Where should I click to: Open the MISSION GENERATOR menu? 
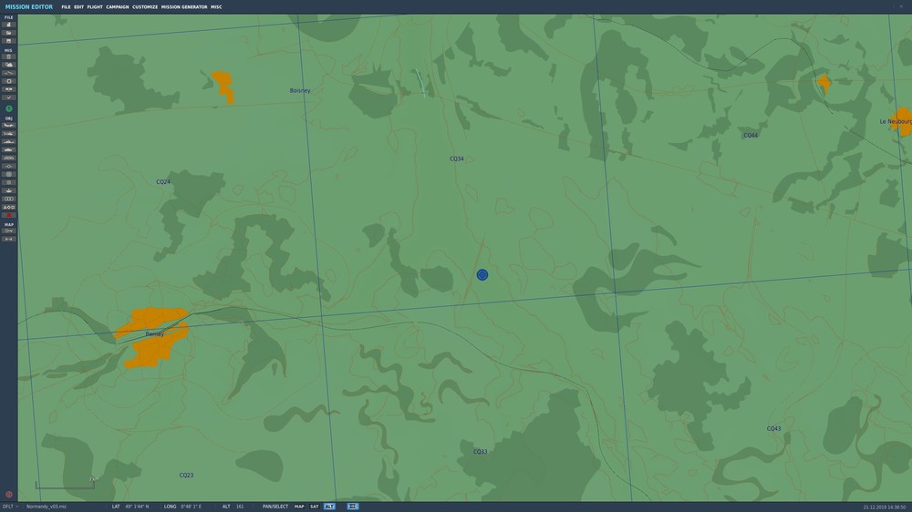pos(184,7)
